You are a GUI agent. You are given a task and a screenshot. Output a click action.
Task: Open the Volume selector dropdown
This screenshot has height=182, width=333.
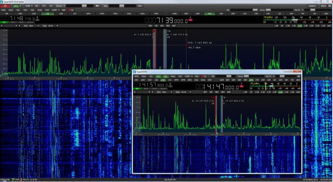[x=64, y=6]
